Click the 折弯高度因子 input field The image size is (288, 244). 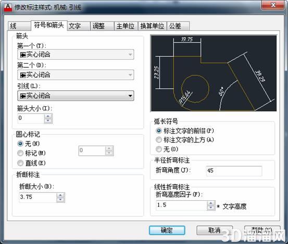coord(181,205)
